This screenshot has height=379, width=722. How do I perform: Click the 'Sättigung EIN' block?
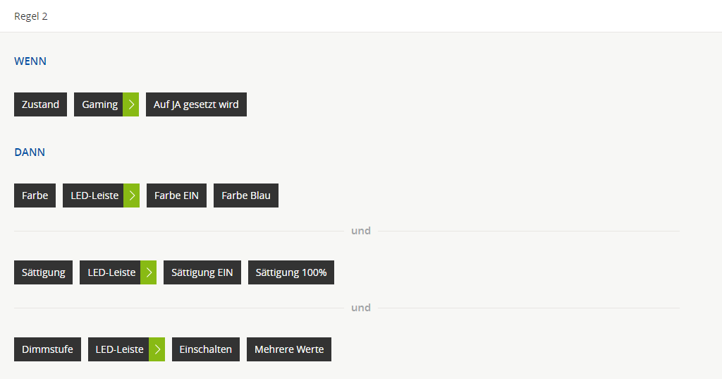[x=202, y=272]
